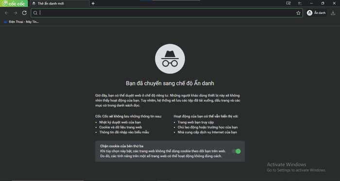Click the search magnifier in the address bar
The height and width of the screenshot is (181, 340).
(35, 13)
